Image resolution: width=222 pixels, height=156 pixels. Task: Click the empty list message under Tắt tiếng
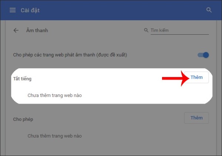tap(54, 95)
